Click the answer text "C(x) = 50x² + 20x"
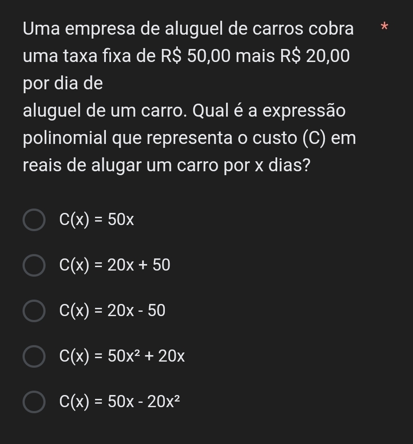The width and height of the screenshot is (413, 444). point(122,356)
